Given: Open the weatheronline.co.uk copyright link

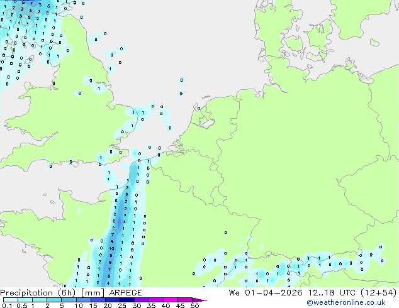Looking at the screenshot, I should [x=346, y=302].
